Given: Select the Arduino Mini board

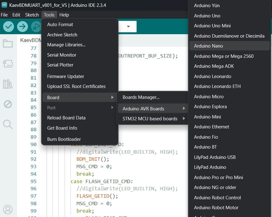Looking at the screenshot, I should pos(229,117).
